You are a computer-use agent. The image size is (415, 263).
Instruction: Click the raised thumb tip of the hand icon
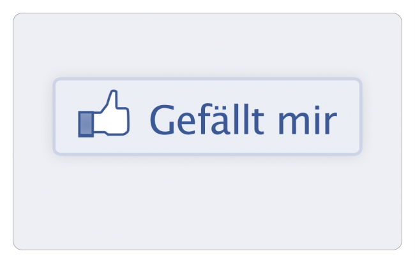pyautogui.click(x=114, y=95)
